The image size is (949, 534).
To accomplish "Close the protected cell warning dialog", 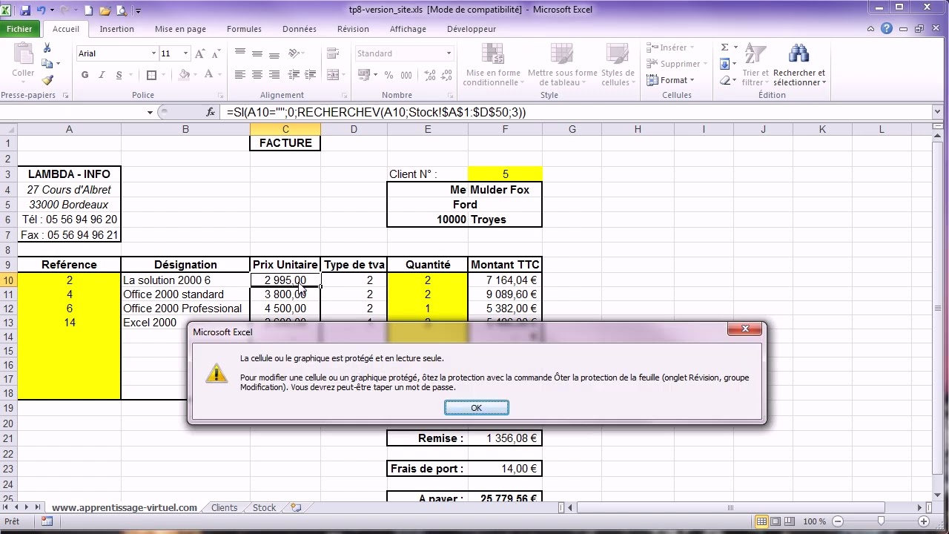I will (745, 329).
